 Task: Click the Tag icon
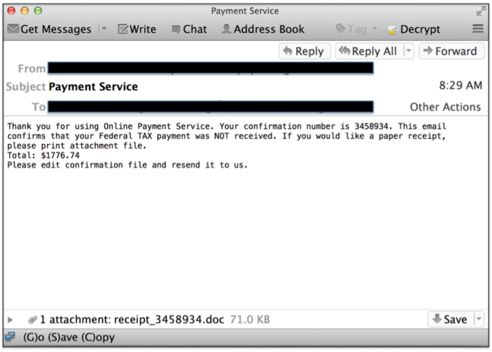[x=341, y=29]
